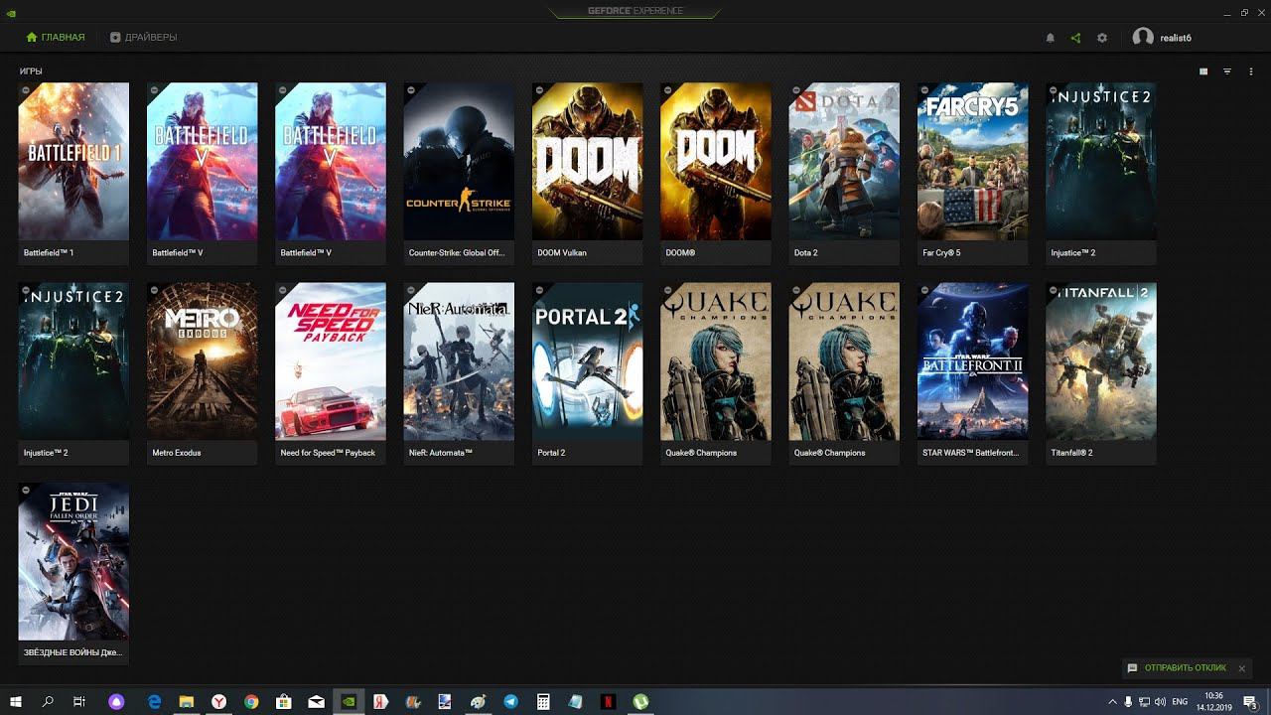Screen dimensions: 1271x715
Task: Open the Counter-Strike: Global Offensive card
Action: [x=459, y=174]
